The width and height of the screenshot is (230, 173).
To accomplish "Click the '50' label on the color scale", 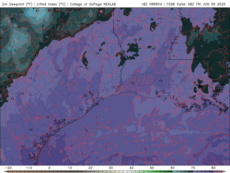I will (152, 168).
